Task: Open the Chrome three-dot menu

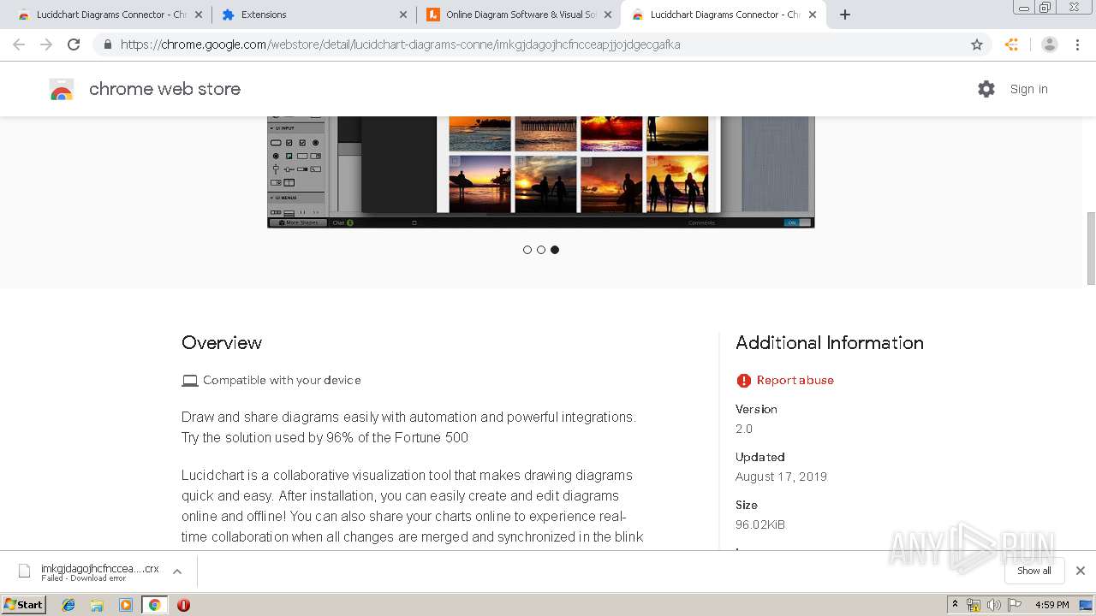Action: (1078, 44)
